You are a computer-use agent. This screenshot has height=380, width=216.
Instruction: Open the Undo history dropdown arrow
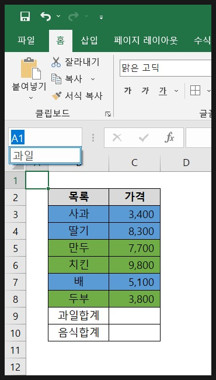click(x=58, y=16)
